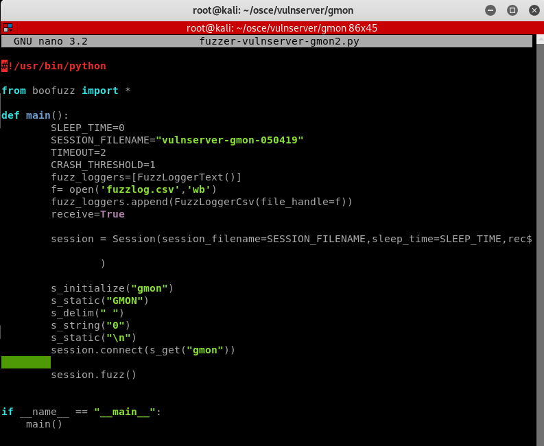This screenshot has width=544, height=446.
Task: Click the GNU nano 3.2 version label
Action: pos(51,41)
